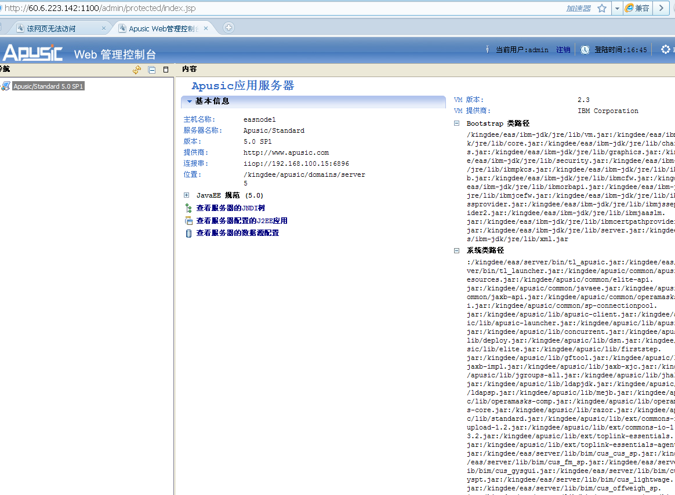Click the login time clock icon
The width and height of the screenshot is (675, 495).
click(585, 50)
